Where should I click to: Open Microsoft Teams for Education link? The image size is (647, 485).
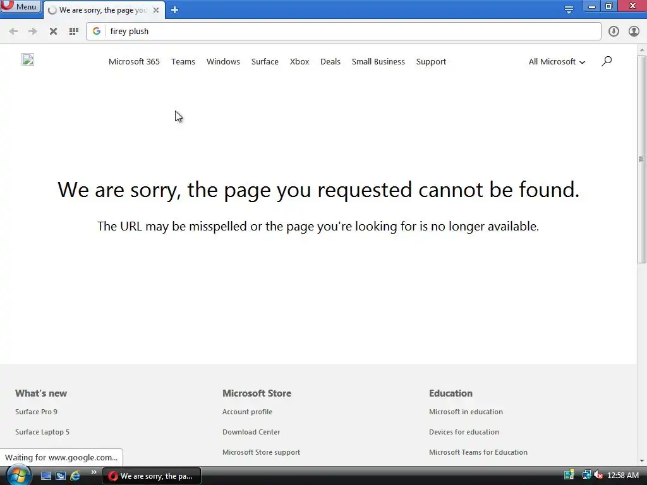[x=478, y=452]
